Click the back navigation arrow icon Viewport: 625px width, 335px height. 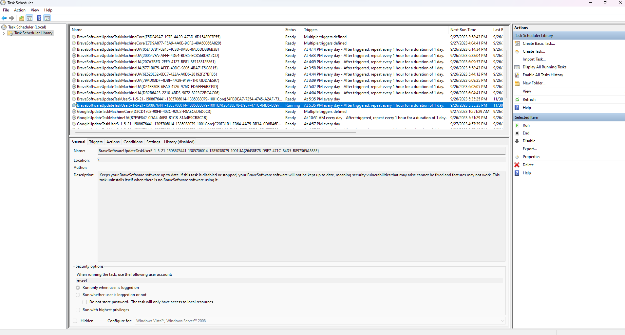(x=4, y=18)
